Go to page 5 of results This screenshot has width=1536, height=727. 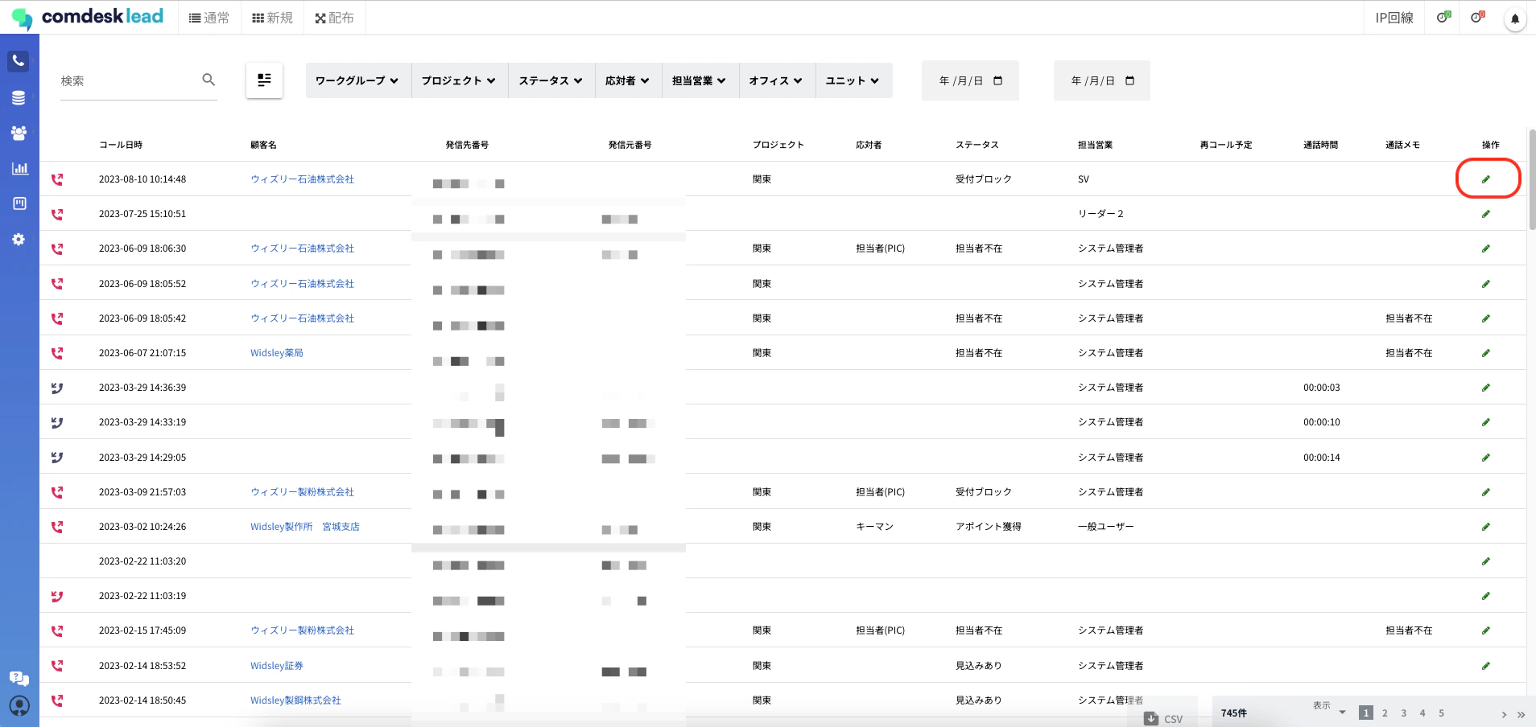(x=1441, y=713)
